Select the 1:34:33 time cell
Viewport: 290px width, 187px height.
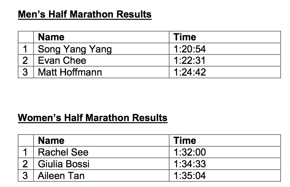pyautogui.click(x=190, y=164)
